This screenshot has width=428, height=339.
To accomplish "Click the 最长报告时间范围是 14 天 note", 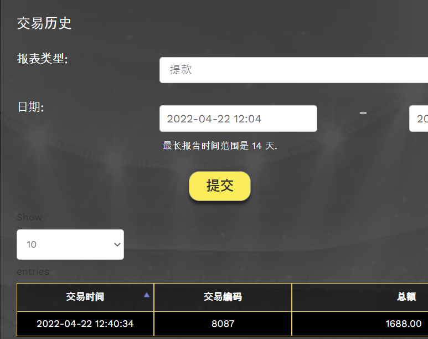I will [x=220, y=146].
